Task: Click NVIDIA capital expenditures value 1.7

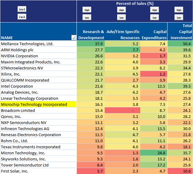Action: click(x=154, y=56)
